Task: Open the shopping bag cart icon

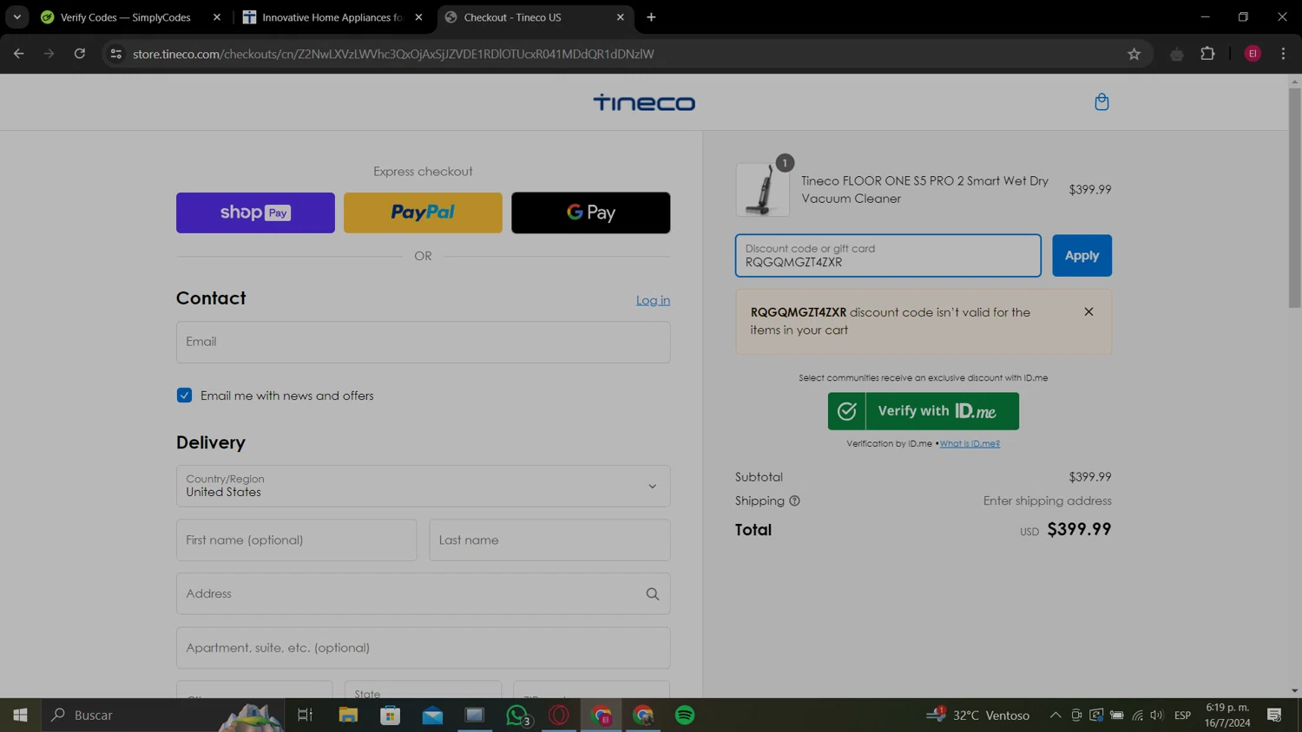Action: pyautogui.click(x=1101, y=102)
